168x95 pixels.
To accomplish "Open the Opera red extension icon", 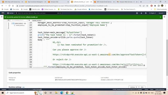I will [151, 6].
